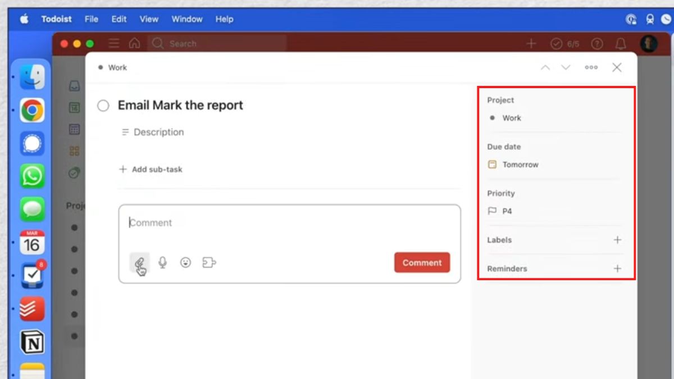Open the File menu
The image size is (674, 379).
point(92,19)
